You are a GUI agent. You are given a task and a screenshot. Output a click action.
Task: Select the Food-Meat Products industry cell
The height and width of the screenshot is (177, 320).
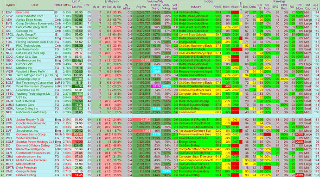tap(196, 49)
